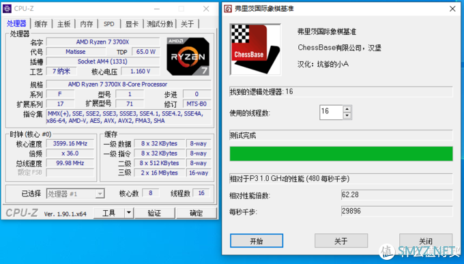Image resolution: width=464 pixels, height=264 pixels.
Task: Click the ChessBase logo image
Action: tap(255, 49)
